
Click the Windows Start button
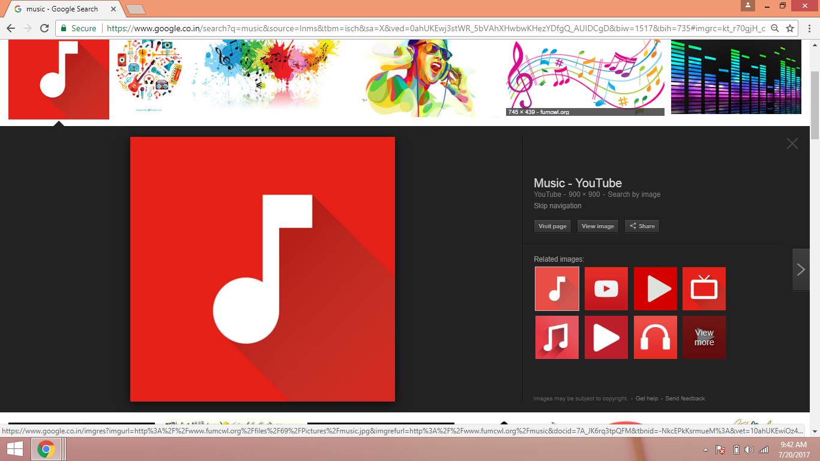click(x=15, y=449)
